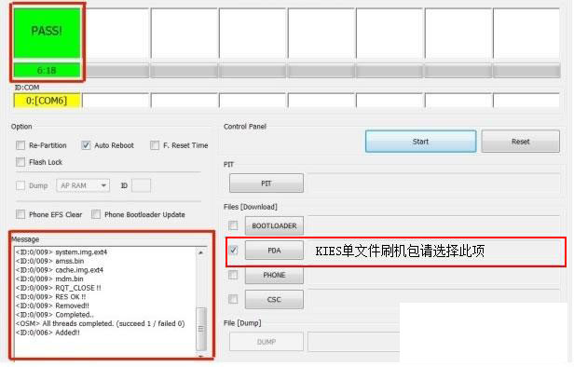Uncheck the Auto Reboot checkbox

point(86,145)
